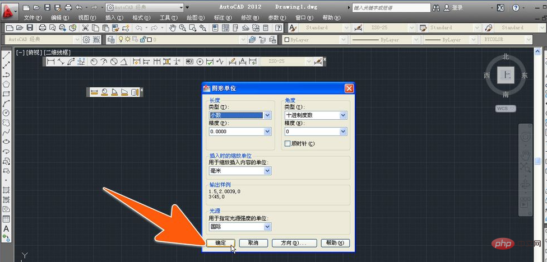Select the Multiline Text 'A' tool
Screen dimensions: 547x262
coord(6,229)
